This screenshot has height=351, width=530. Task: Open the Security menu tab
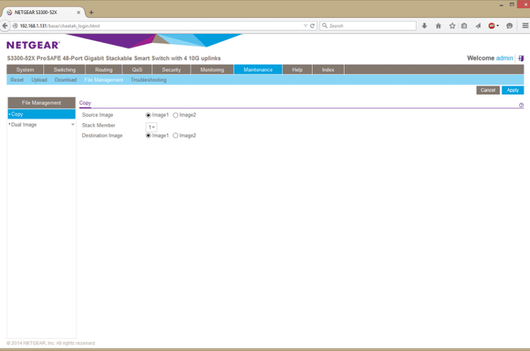(171, 70)
